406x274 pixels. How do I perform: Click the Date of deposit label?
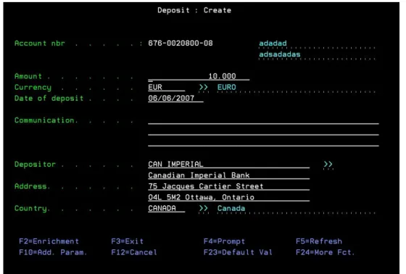49,99
